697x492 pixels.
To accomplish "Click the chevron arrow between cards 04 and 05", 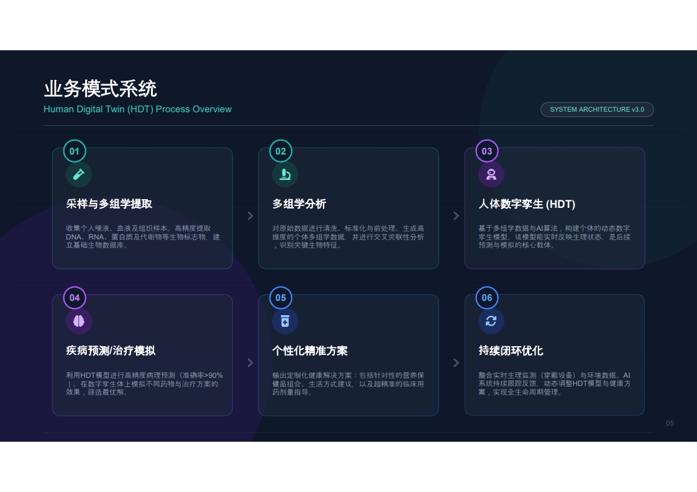I will [250, 363].
